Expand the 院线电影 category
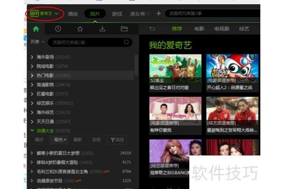The image size is (284, 189). [x=32, y=66]
